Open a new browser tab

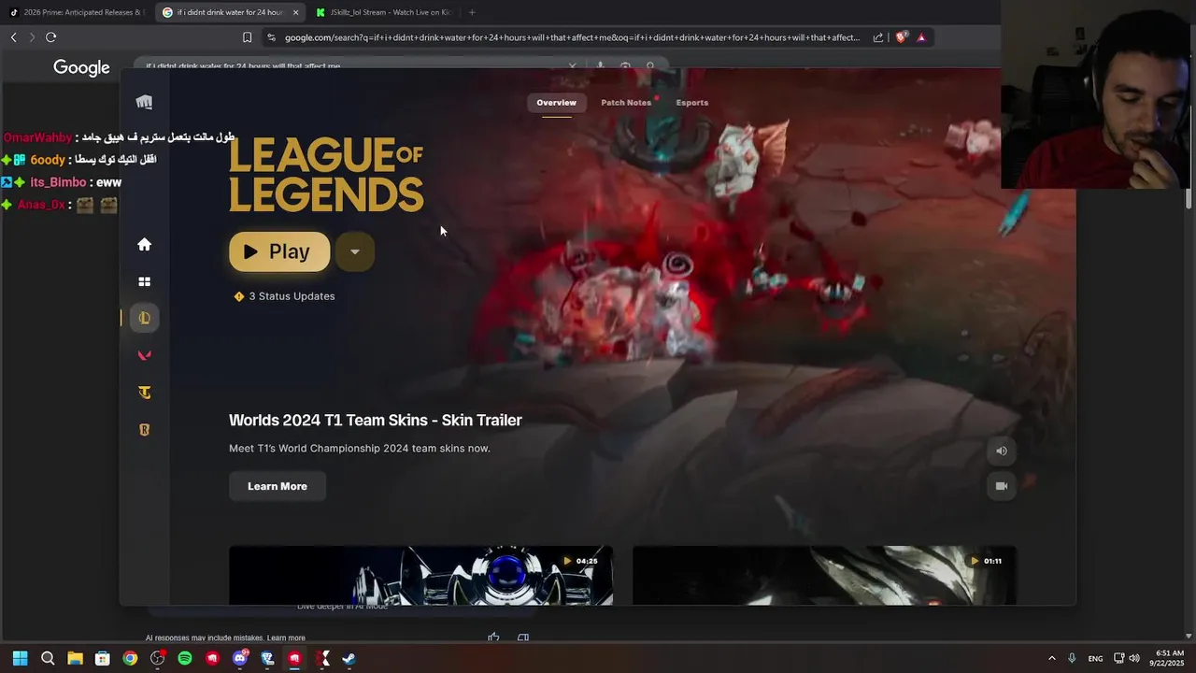point(472,12)
